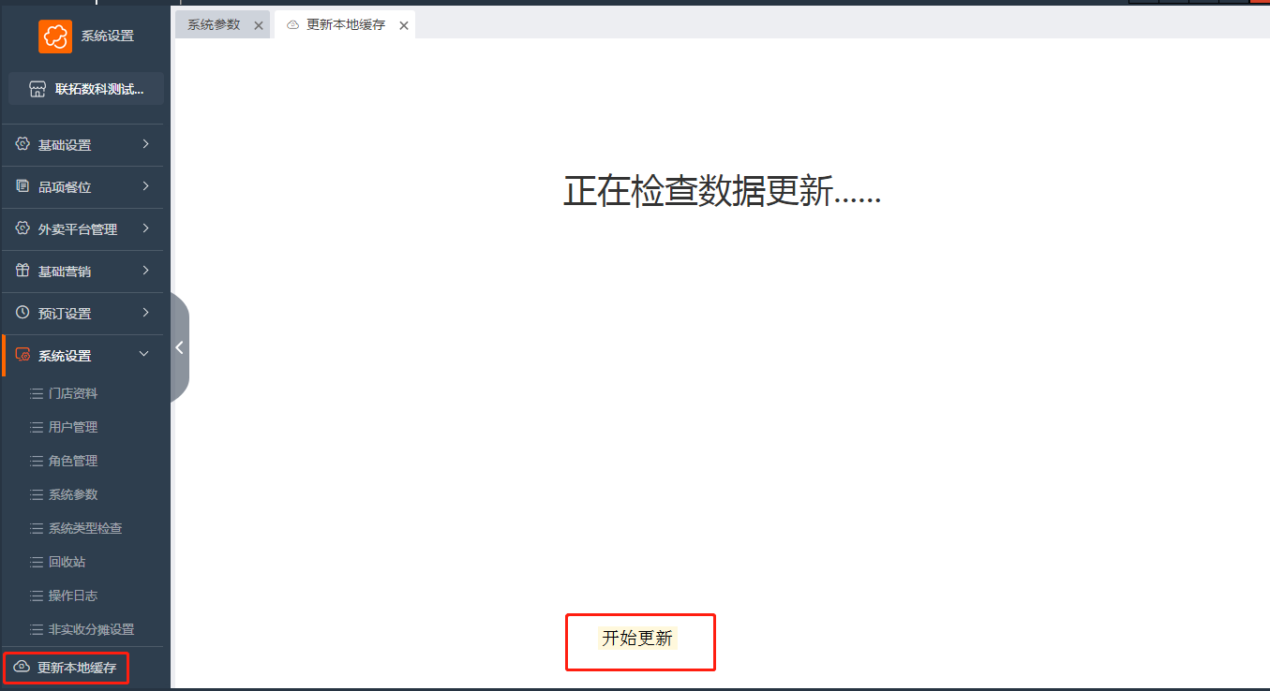Open the store selector 联拓数科测试

(85, 89)
